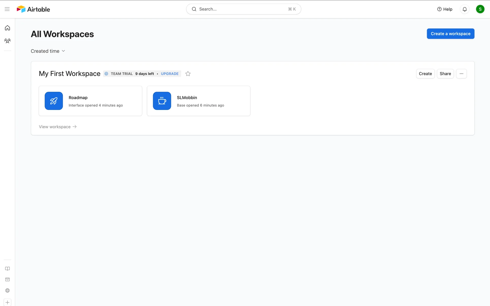Click the Airtable logo
This screenshot has width=490, height=306.
33,9
